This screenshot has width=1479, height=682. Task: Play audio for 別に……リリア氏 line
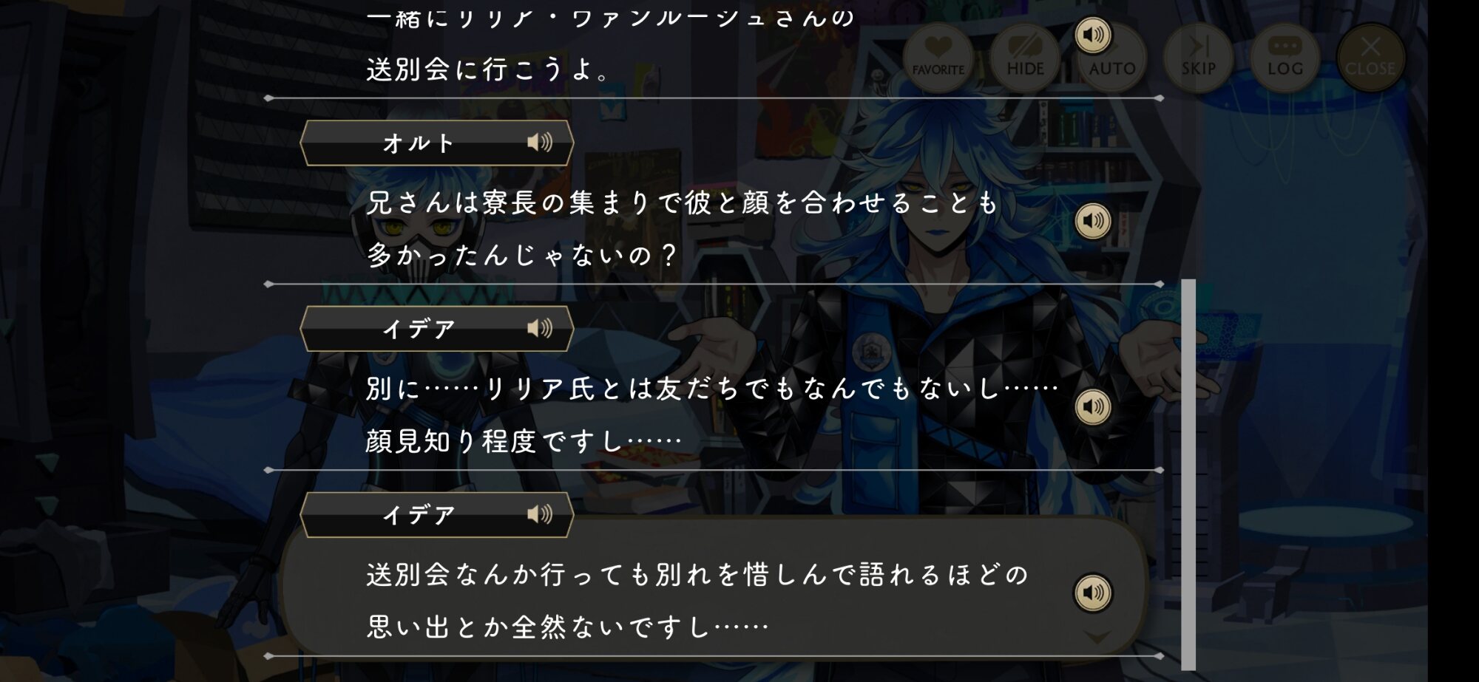click(x=1093, y=406)
